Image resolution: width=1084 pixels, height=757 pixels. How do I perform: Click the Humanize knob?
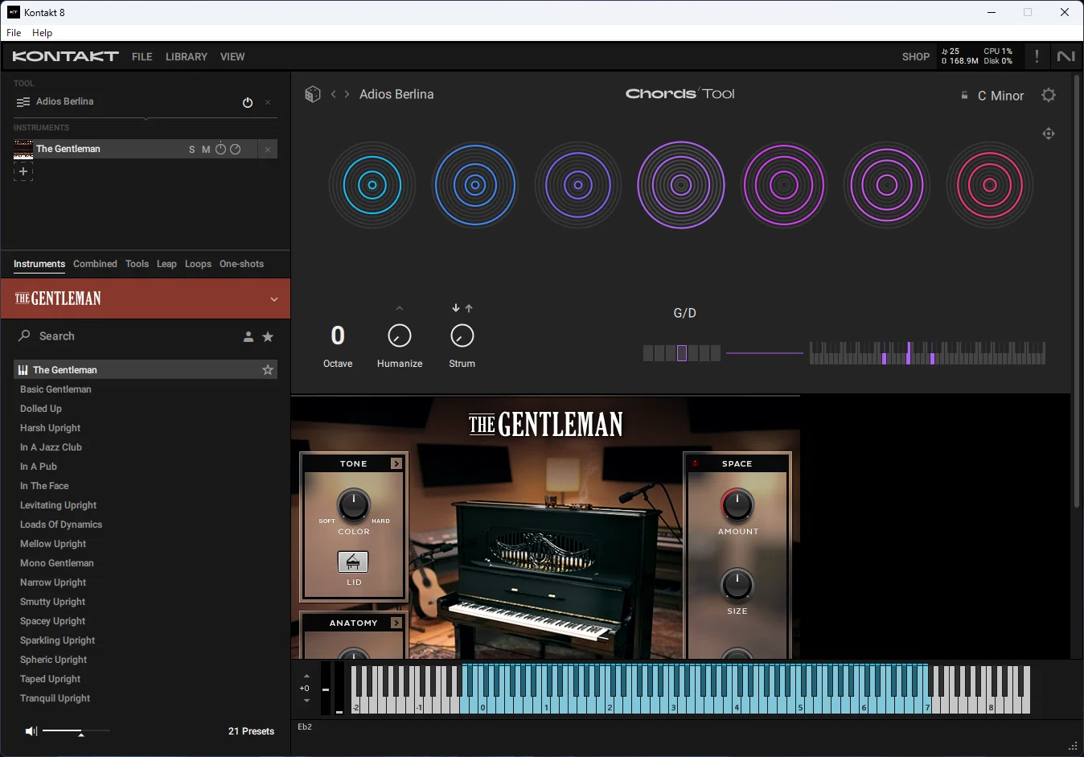click(400, 335)
